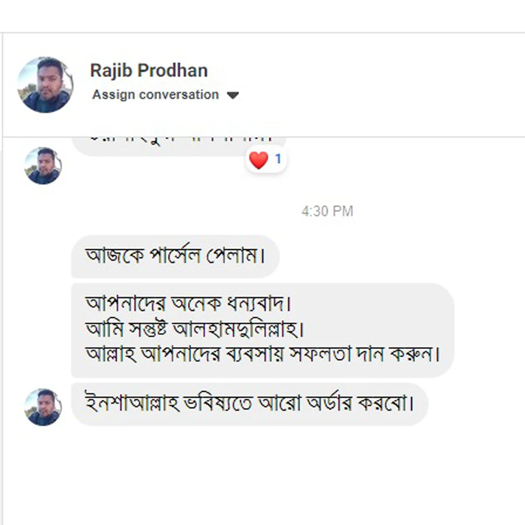Click the 4:30 PM timestamp
Screen dimensions: 525x525
point(327,211)
